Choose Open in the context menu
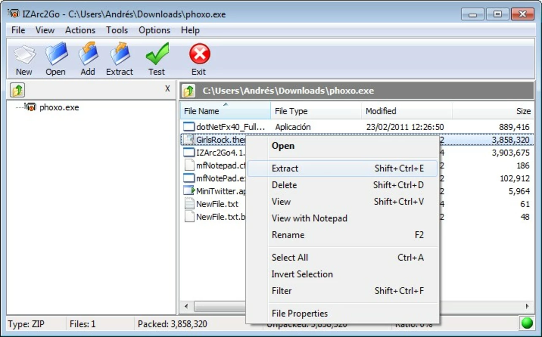 pos(342,146)
